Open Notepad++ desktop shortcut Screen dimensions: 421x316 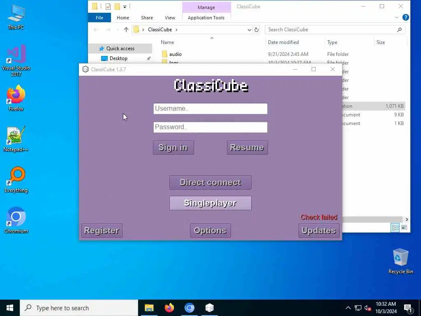click(x=16, y=139)
